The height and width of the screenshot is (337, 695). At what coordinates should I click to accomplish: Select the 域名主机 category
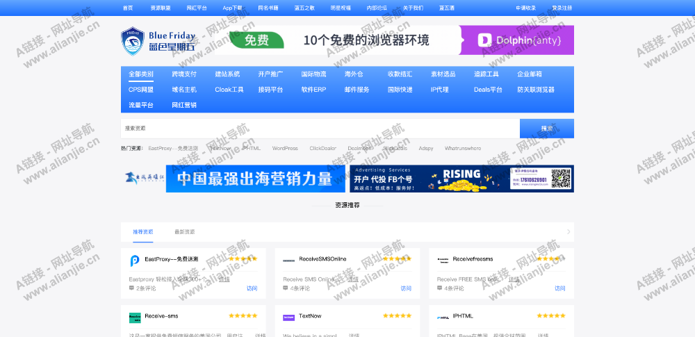click(184, 90)
